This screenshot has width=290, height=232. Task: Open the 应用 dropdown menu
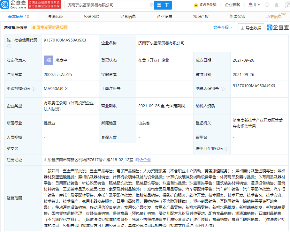click(254, 5)
